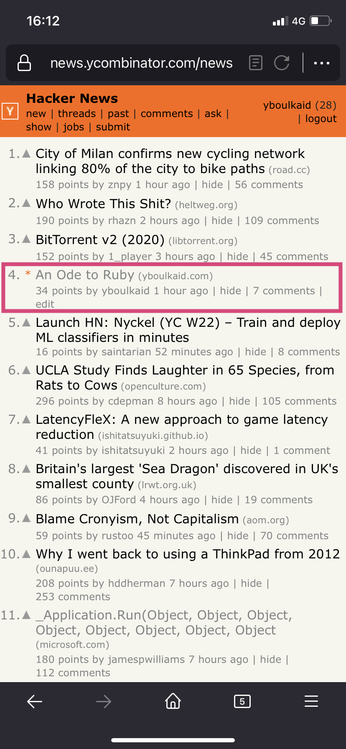The height and width of the screenshot is (749, 346).
Task: Open reader mode icon in address bar
Action: point(255,63)
